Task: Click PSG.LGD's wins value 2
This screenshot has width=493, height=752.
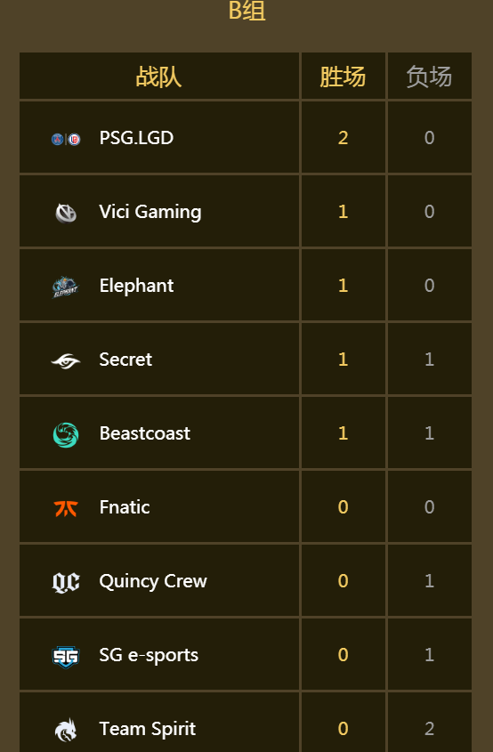Action: coord(343,138)
